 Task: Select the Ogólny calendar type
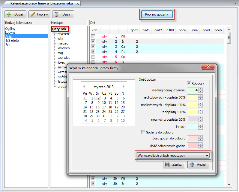tap(10, 29)
